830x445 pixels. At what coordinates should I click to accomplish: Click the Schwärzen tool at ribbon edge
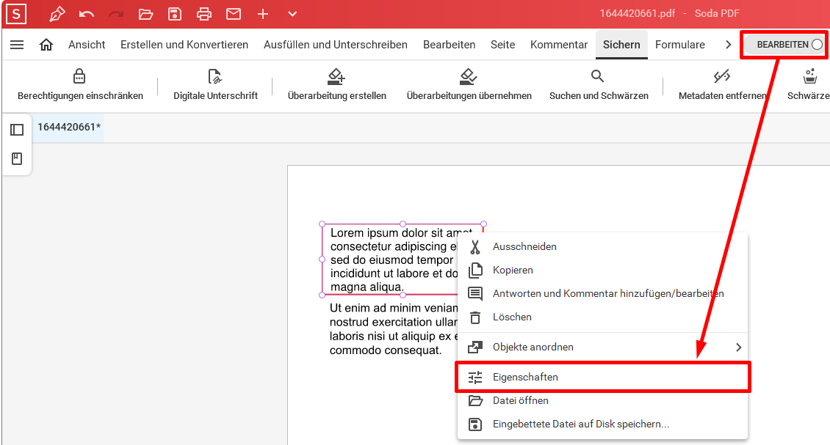pos(809,84)
